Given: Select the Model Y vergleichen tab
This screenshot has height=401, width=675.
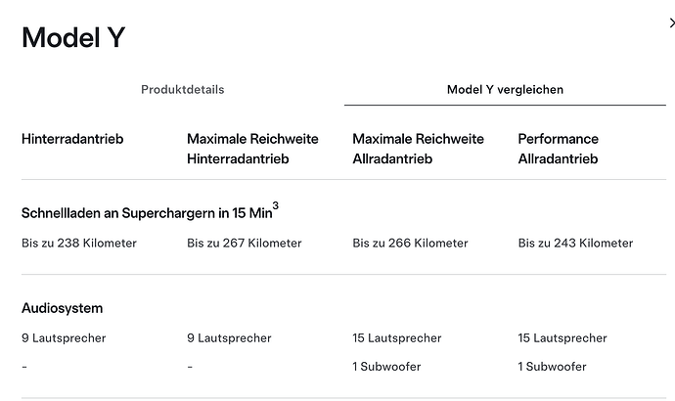Looking at the screenshot, I should [x=505, y=90].
